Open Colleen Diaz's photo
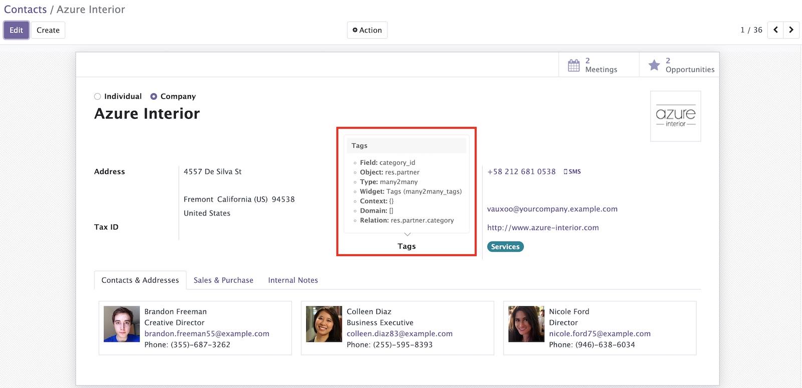This screenshot has width=802, height=388. [x=324, y=324]
